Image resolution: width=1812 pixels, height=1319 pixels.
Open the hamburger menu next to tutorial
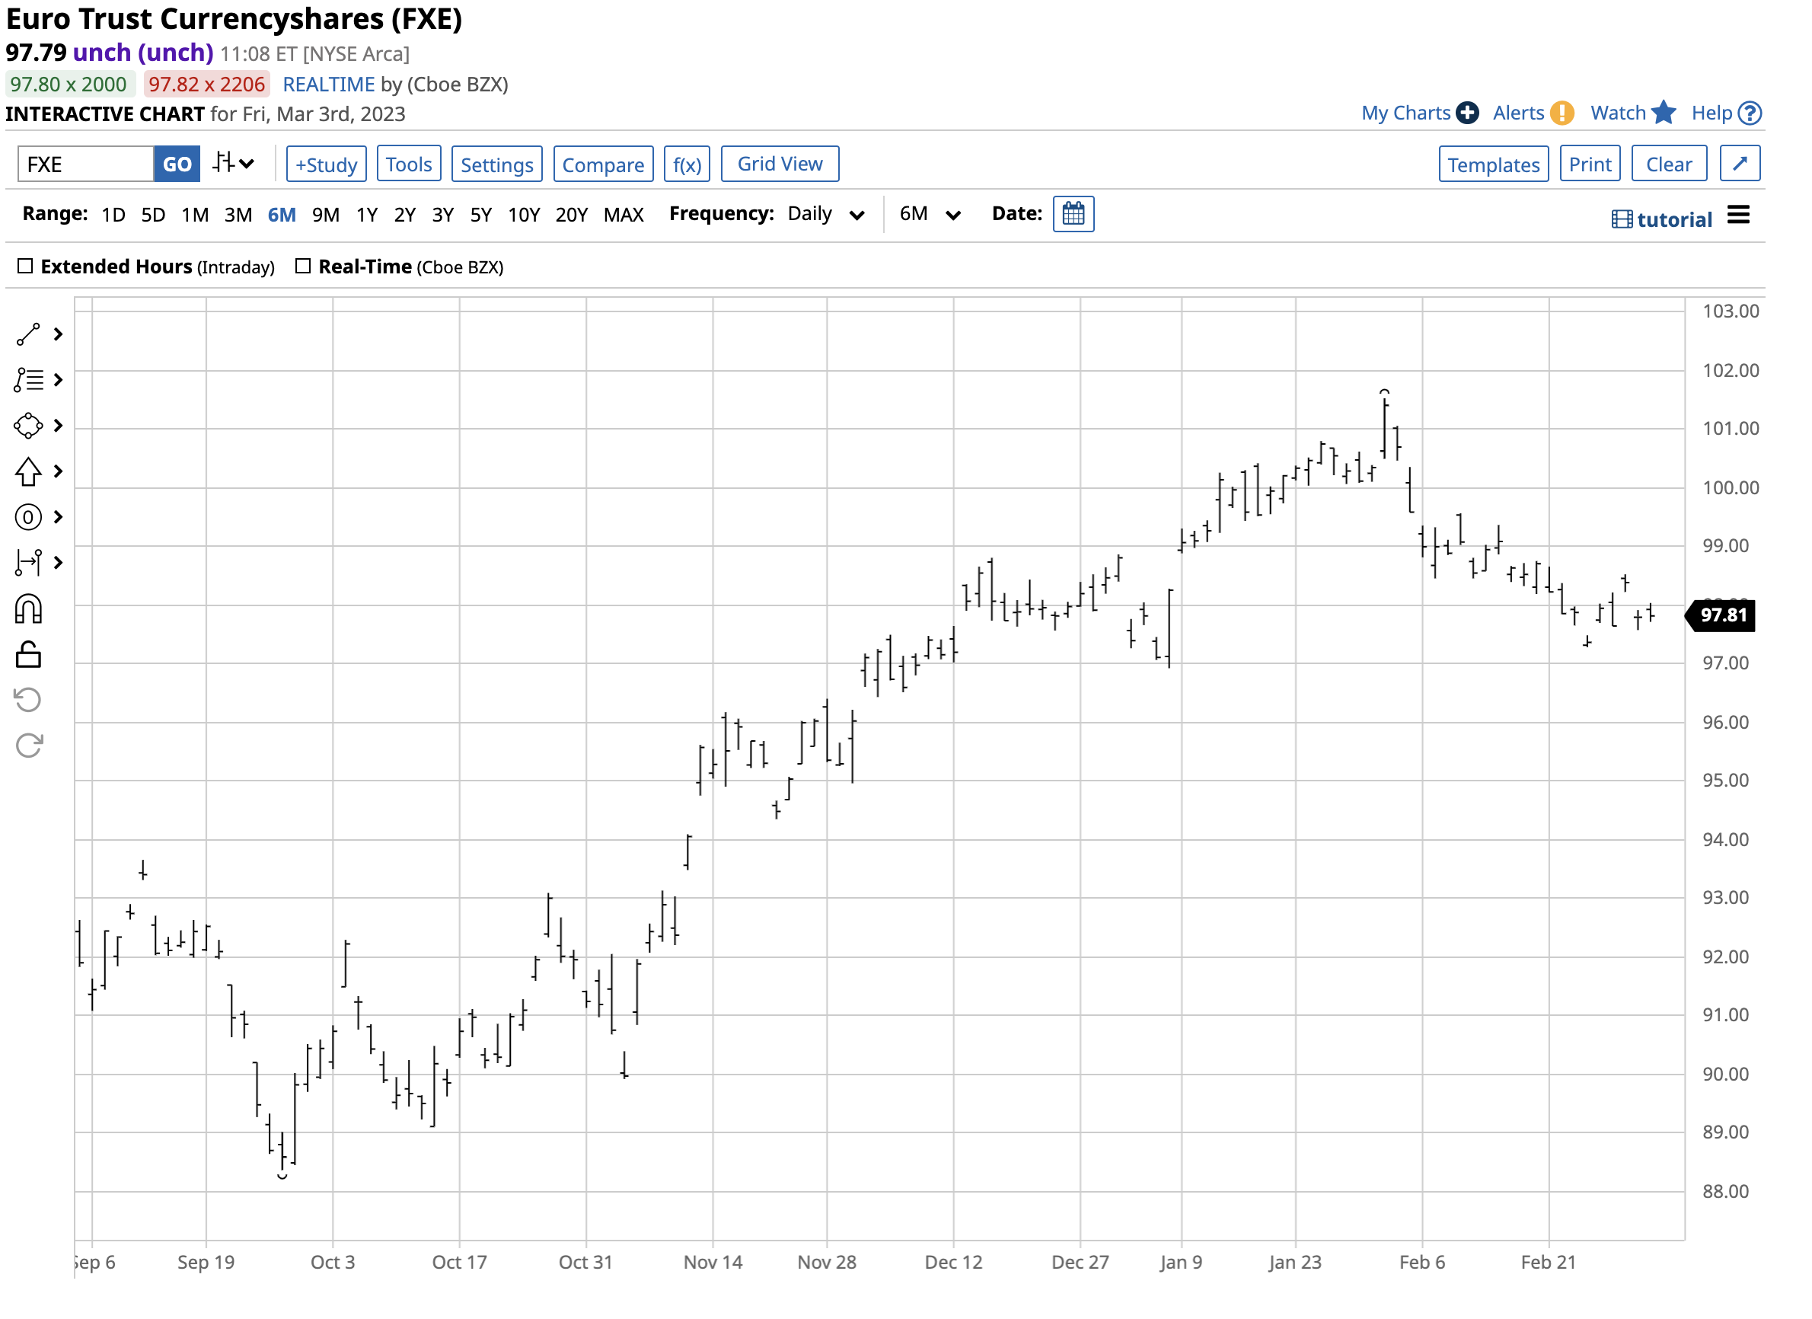tap(1737, 215)
